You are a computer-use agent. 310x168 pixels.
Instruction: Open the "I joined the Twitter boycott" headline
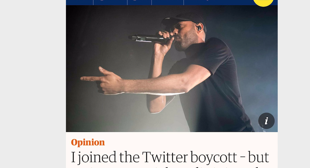tap(170, 158)
